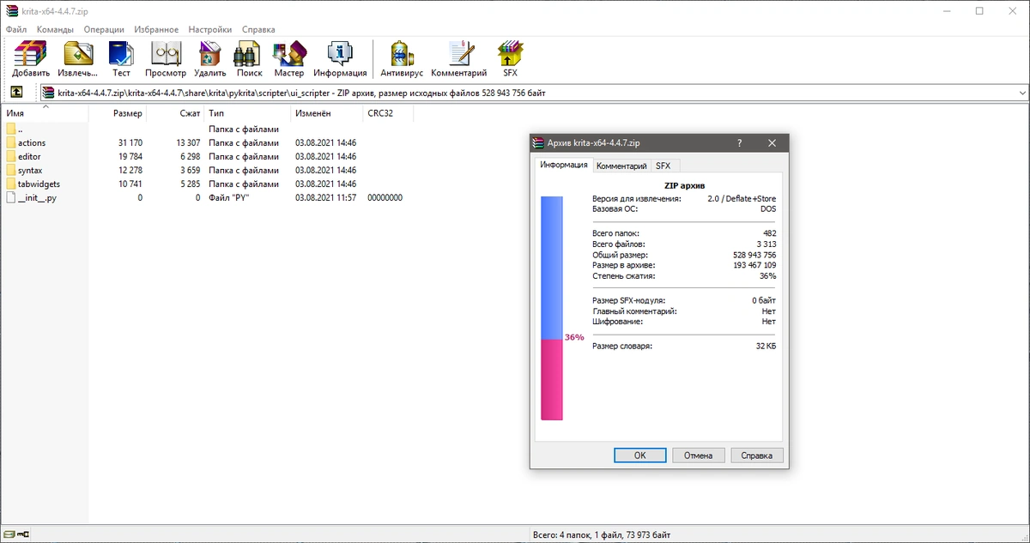The height and width of the screenshot is (543, 1030).
Task: Click the key icon in status bar
Action: (24, 535)
